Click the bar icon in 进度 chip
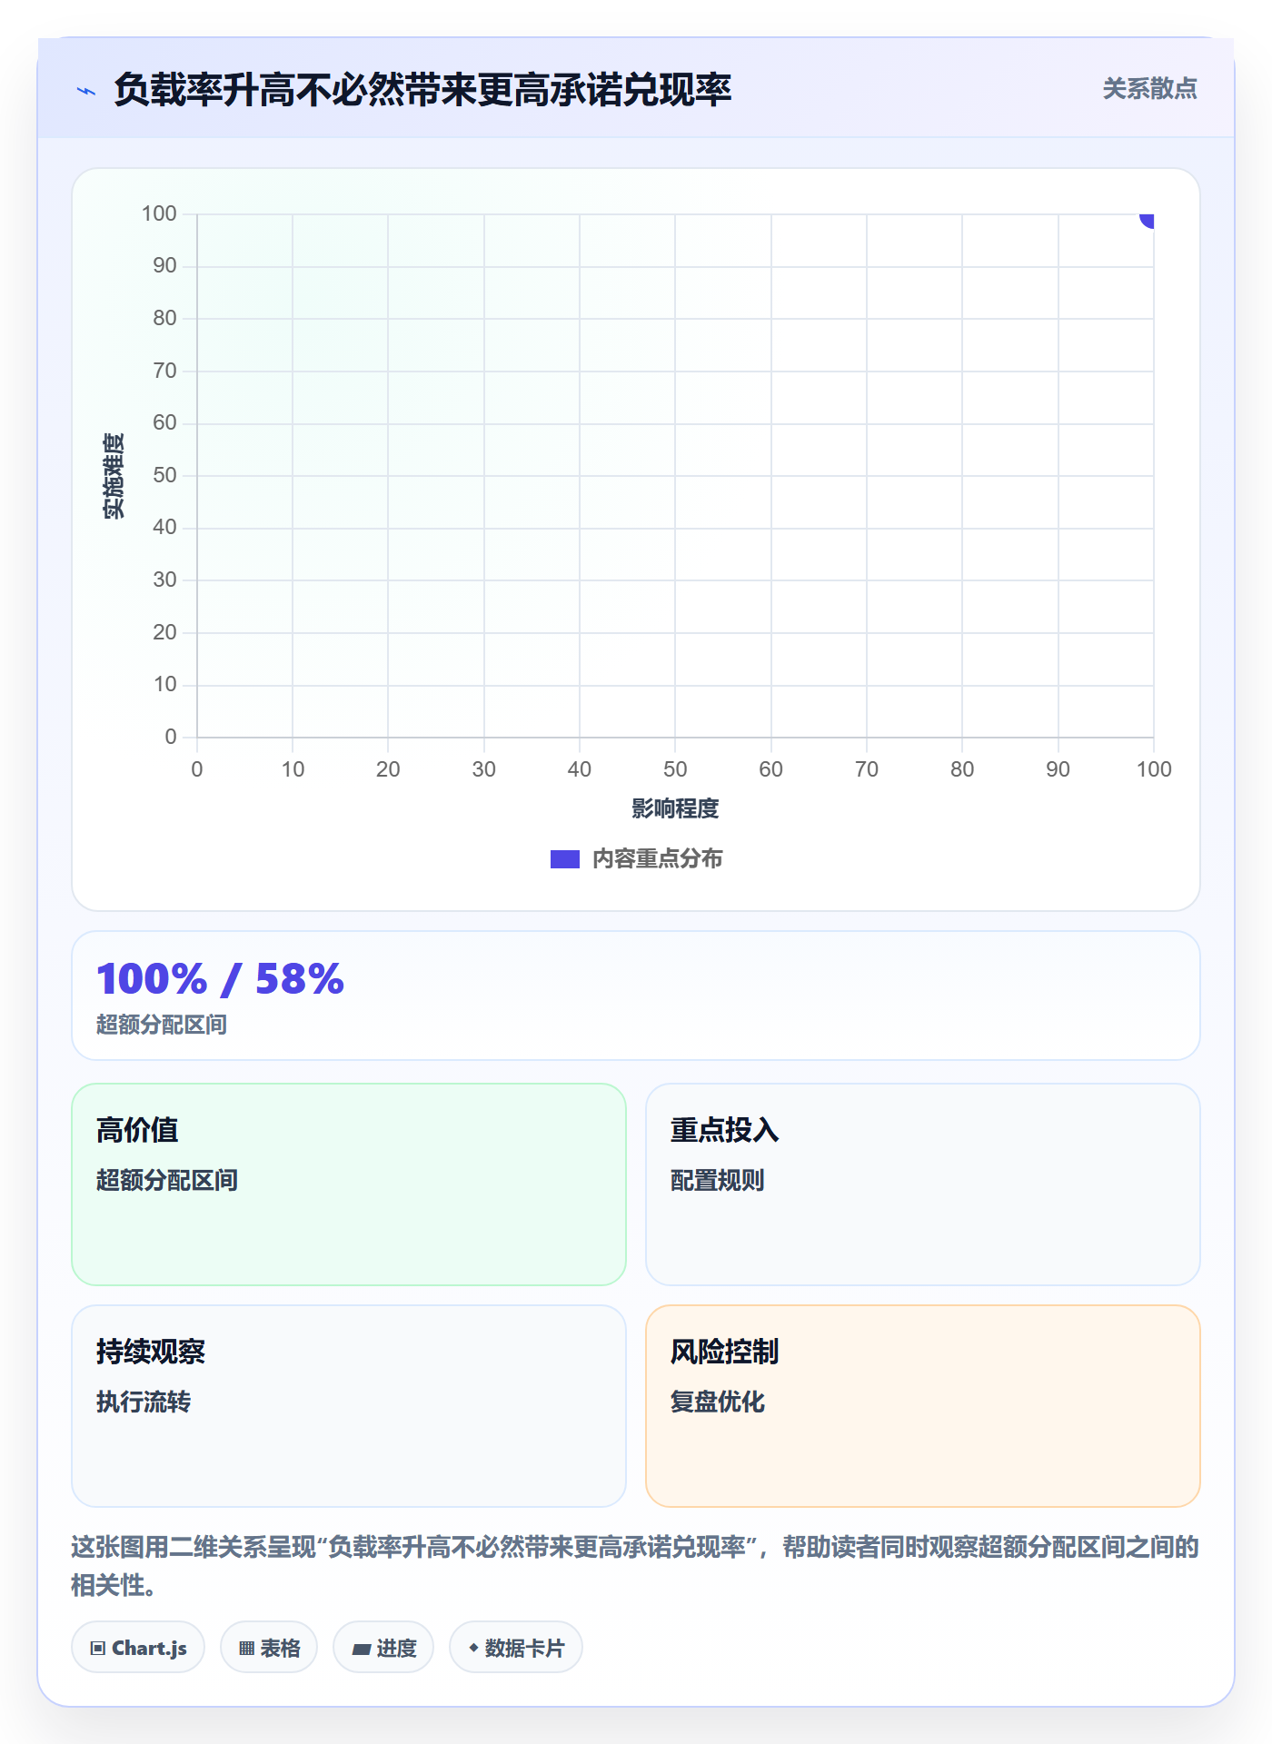The height and width of the screenshot is (1744, 1272). point(361,1650)
